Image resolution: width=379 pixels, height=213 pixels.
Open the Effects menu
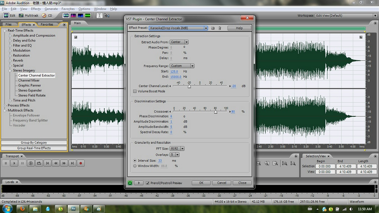pos(36,9)
